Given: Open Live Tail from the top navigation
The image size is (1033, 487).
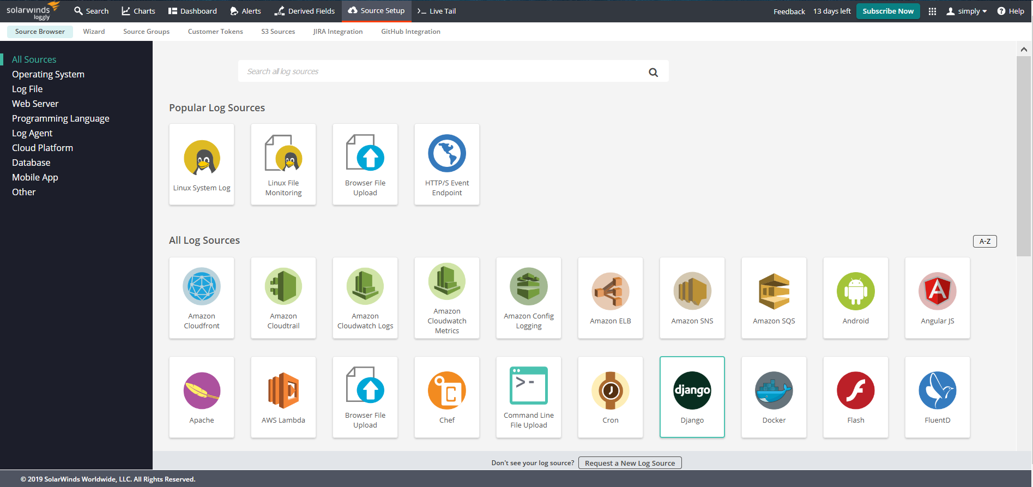Looking at the screenshot, I should [437, 11].
